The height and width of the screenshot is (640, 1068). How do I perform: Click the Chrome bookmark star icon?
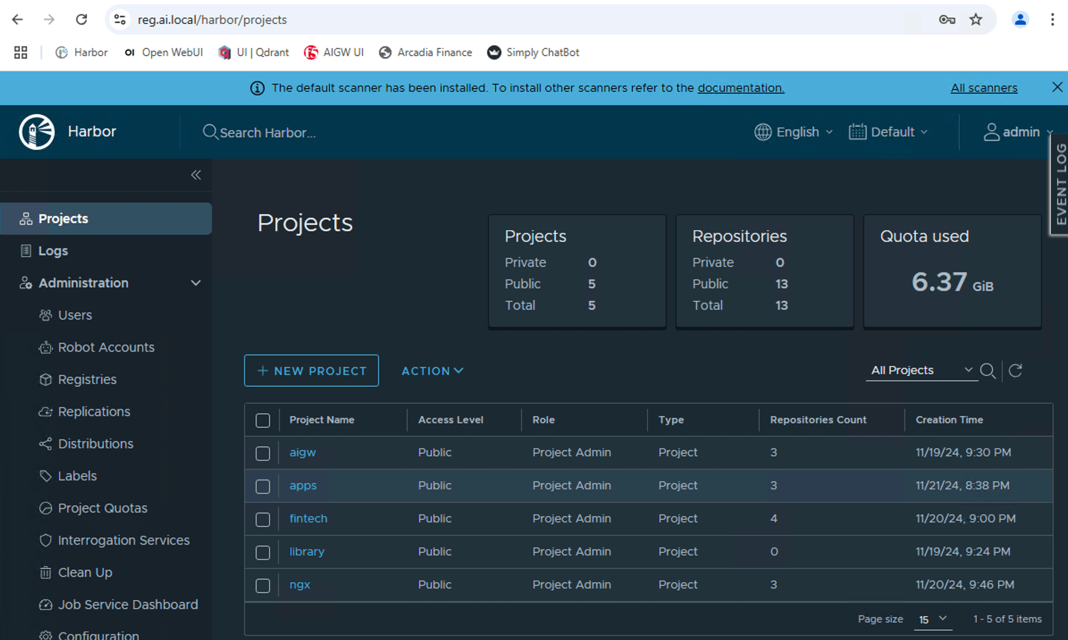(975, 20)
